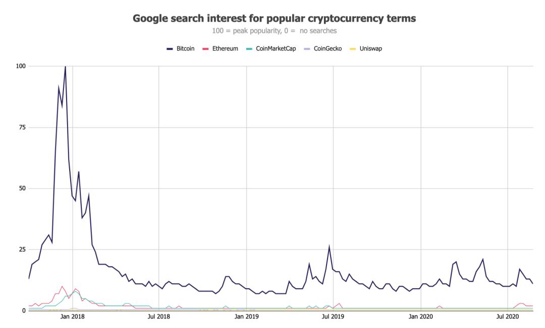Click the CoinGecko legend label
Screen dimensions: 545x328
(328, 48)
